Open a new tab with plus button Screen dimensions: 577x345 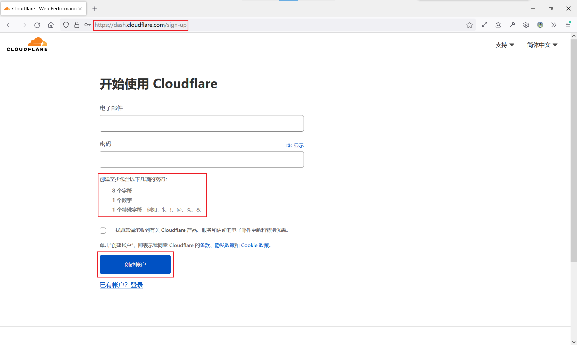(95, 9)
